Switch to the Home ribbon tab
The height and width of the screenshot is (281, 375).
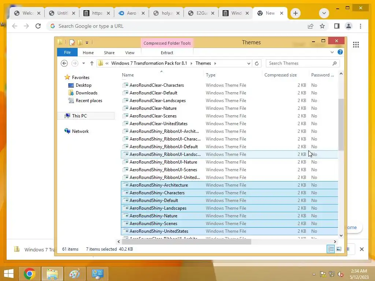88,53
